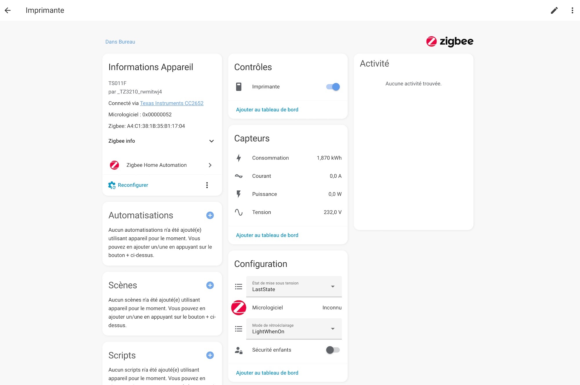
Task: Open three-dot menu beside Reconfigurer
Action: tap(207, 185)
